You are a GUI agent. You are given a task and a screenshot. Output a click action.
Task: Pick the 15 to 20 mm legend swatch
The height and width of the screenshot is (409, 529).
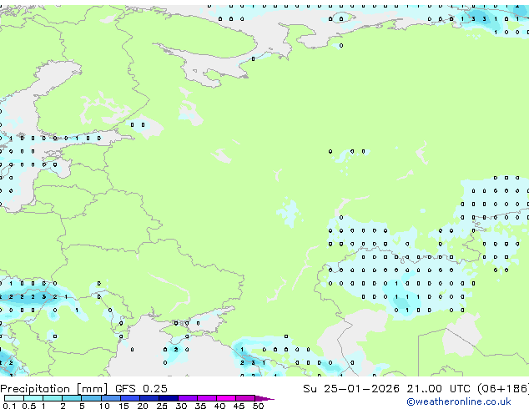[x=130, y=398]
